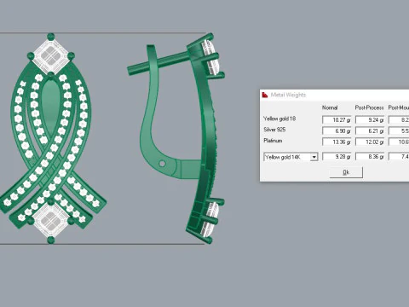Select the top square gemstone on ribbon pendant
Viewport: 409px width, 307px height.
(50, 55)
